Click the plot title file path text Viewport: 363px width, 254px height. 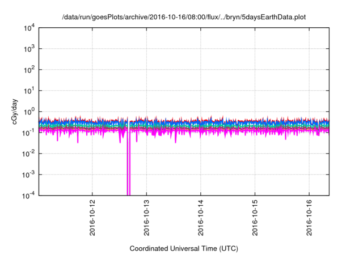pyautogui.click(x=184, y=18)
